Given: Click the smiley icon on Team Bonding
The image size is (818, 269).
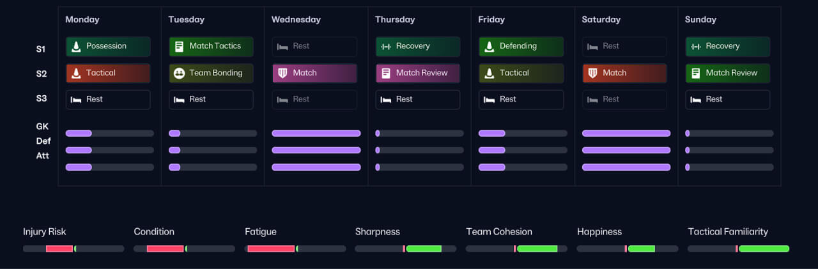Looking at the screenshot, I should (x=179, y=73).
